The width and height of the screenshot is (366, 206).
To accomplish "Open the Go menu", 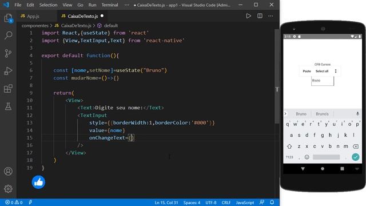I will [x=80, y=5].
